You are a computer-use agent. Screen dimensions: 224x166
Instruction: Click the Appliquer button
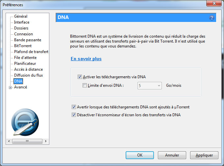pos(204,155)
